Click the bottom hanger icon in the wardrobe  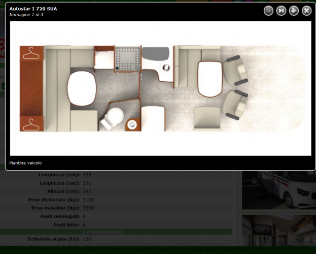click(x=32, y=123)
